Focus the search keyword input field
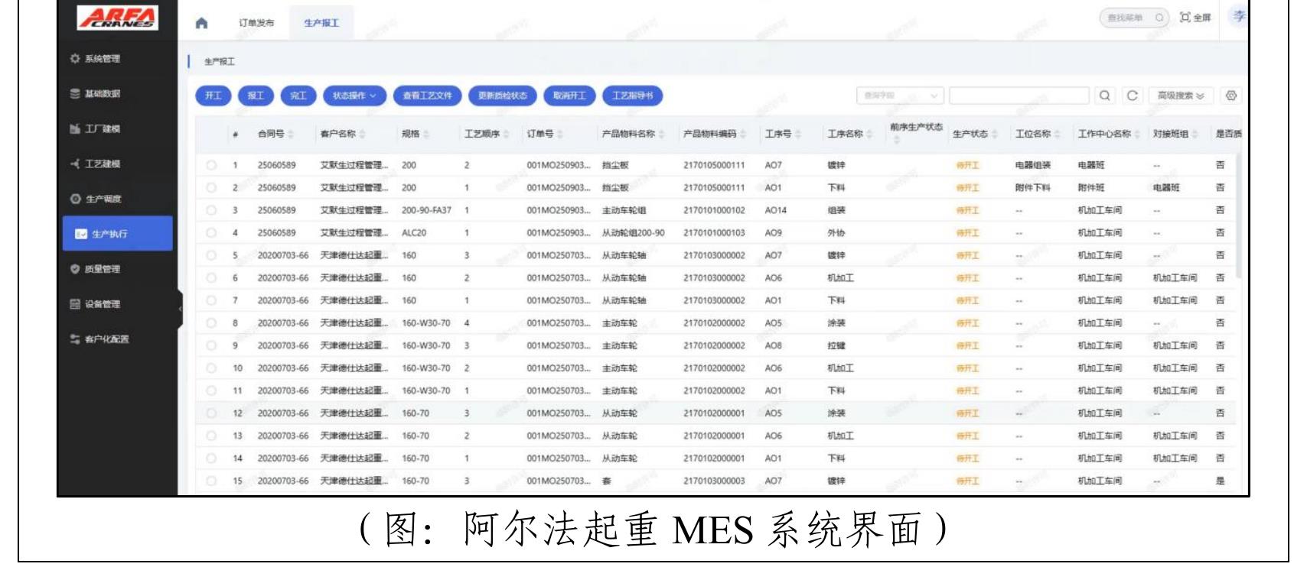1294x567 pixels. click(x=1019, y=96)
